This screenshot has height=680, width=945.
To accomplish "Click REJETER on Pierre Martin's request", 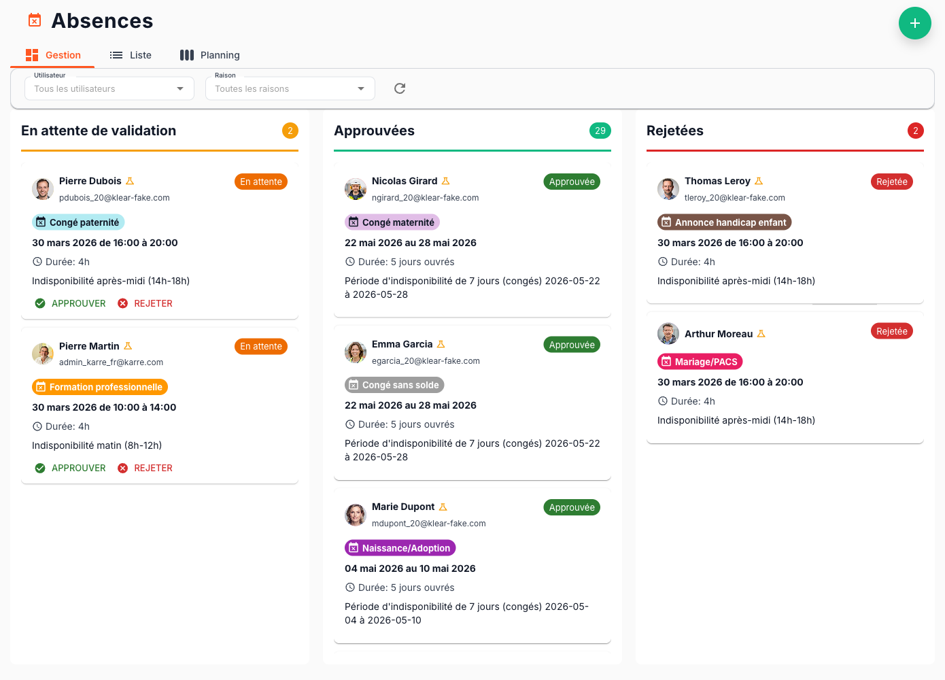I will pyautogui.click(x=153, y=468).
